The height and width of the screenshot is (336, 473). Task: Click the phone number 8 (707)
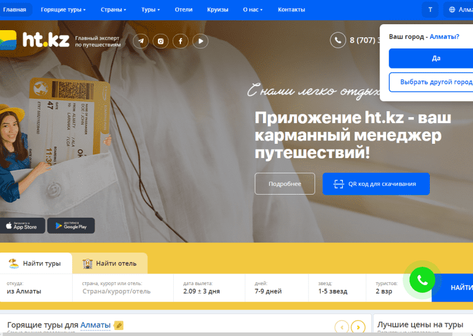365,40
